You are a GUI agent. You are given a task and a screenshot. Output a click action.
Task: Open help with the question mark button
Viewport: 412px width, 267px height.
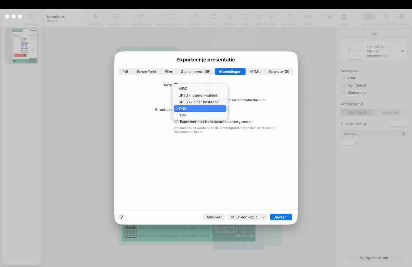[122, 217]
